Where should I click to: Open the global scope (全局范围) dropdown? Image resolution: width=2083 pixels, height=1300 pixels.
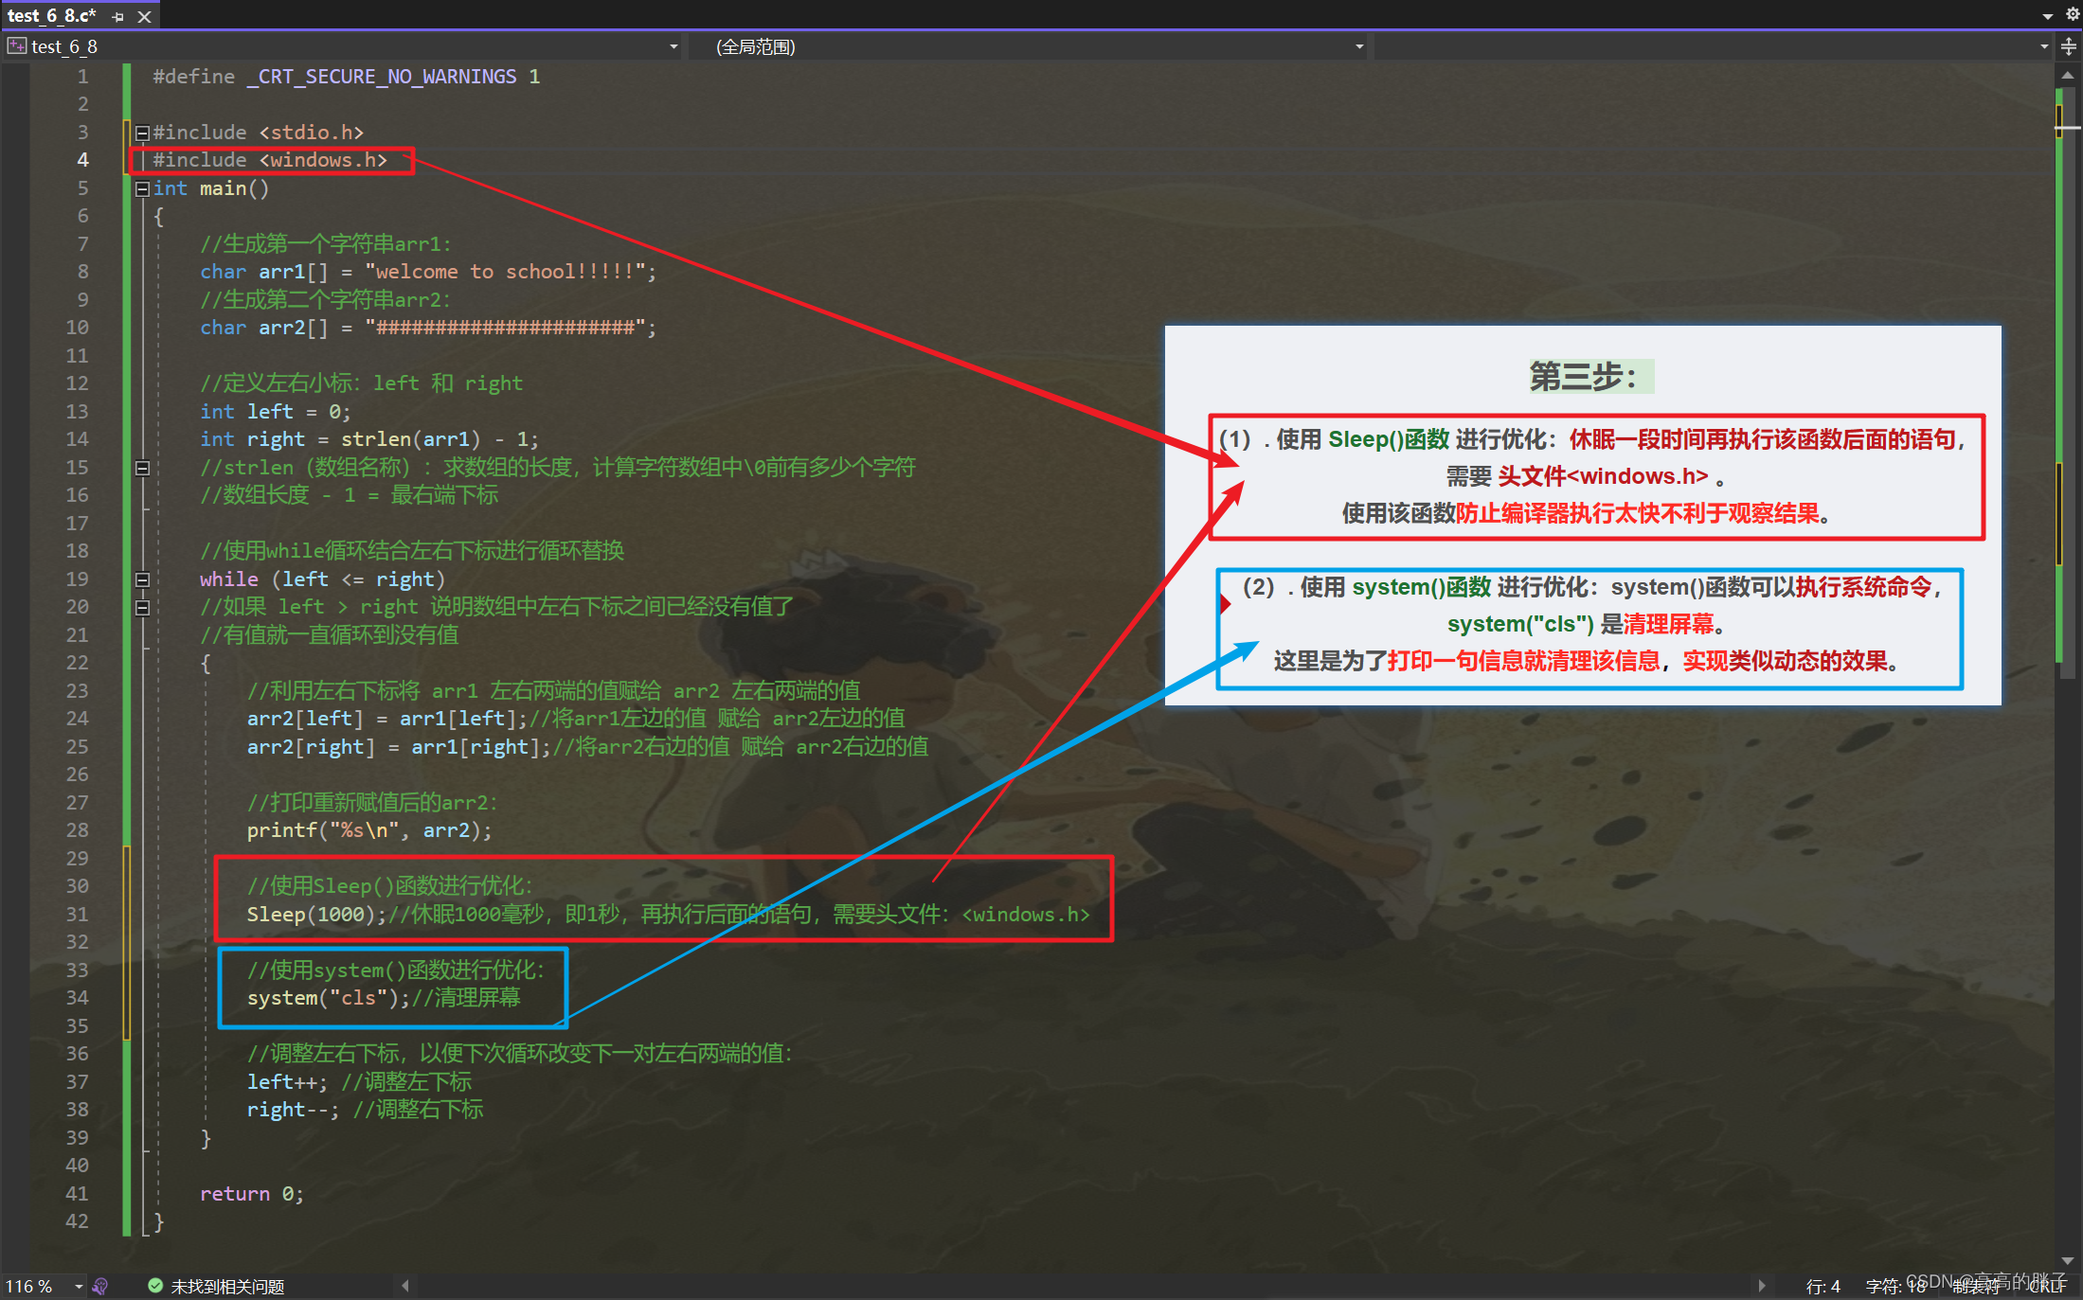(x=1359, y=46)
